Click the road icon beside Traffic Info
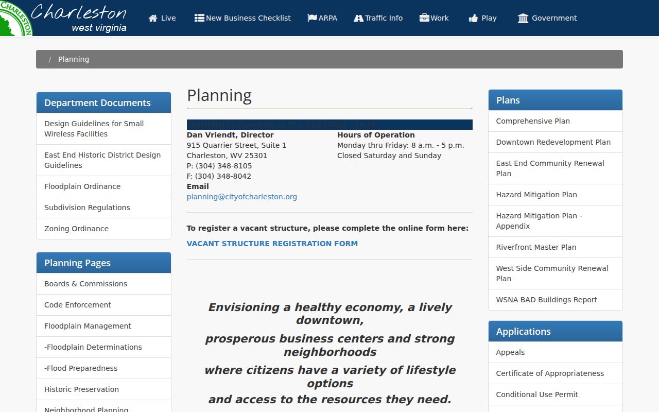The width and height of the screenshot is (659, 412). (x=359, y=18)
